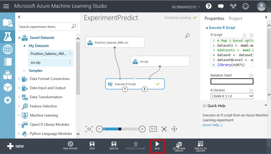
Task: Collapse the Execute R Script properties section
Action: [x=206, y=28]
